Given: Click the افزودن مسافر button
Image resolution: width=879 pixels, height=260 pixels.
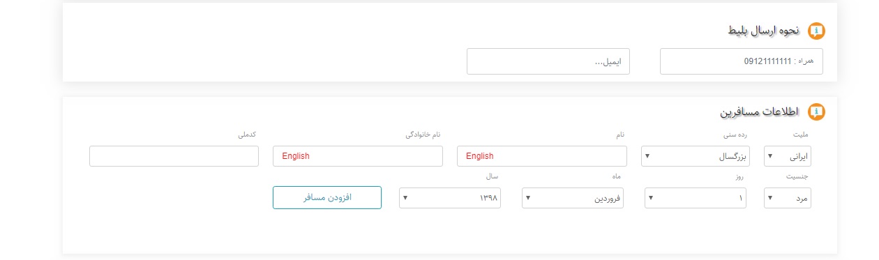Looking at the screenshot, I should point(327,197).
